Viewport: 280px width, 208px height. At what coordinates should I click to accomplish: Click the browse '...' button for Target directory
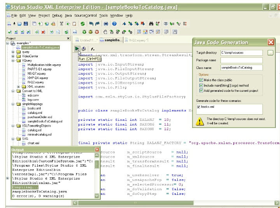tap(271, 53)
